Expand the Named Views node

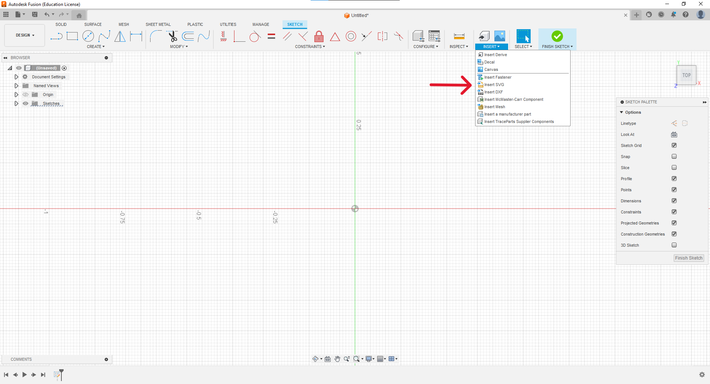(16, 86)
